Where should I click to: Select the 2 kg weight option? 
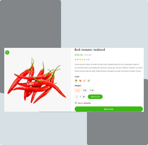[x=92, y=90]
